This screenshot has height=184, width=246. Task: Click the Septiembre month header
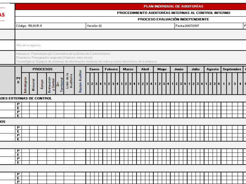(x=232, y=69)
